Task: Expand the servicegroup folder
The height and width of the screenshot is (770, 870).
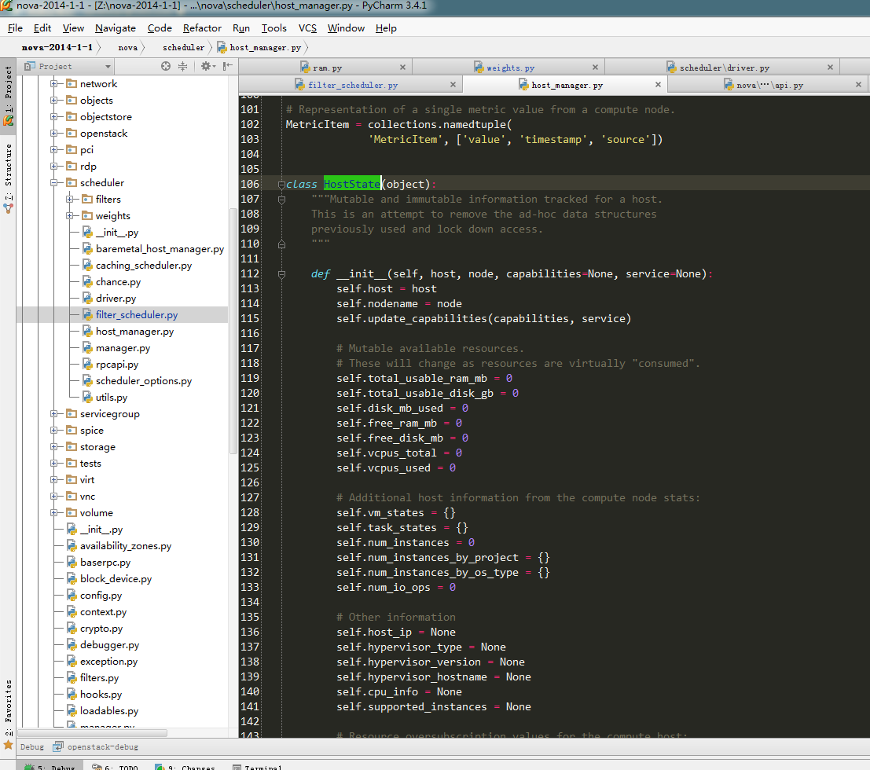Action: point(53,414)
